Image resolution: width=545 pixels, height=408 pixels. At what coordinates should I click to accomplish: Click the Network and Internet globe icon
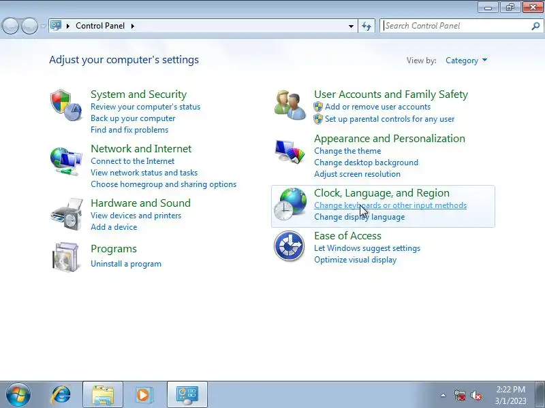pyautogui.click(x=66, y=162)
